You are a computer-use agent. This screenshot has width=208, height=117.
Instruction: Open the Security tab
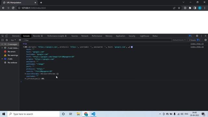point(132,36)
